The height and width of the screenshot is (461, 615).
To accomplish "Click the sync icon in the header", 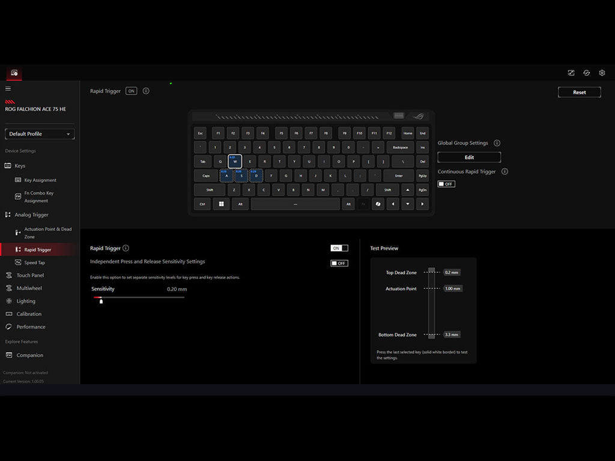I will 586,73.
